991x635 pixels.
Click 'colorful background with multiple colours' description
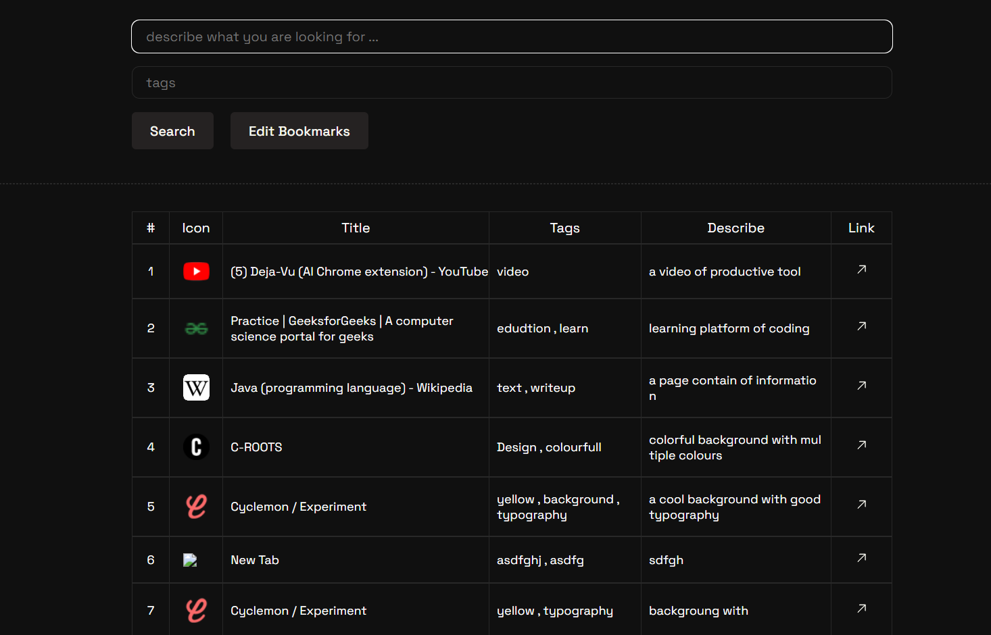(735, 447)
